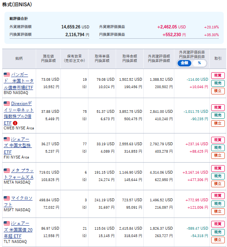Click the US flag icon in the META row
Screen dimensions: 227x247
pos(7,170)
